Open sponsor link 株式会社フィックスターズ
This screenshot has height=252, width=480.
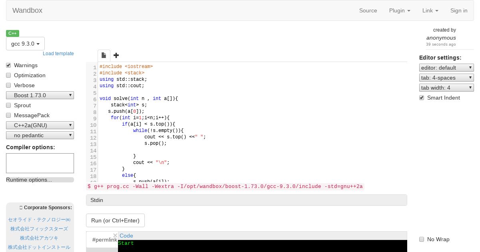coord(39,229)
